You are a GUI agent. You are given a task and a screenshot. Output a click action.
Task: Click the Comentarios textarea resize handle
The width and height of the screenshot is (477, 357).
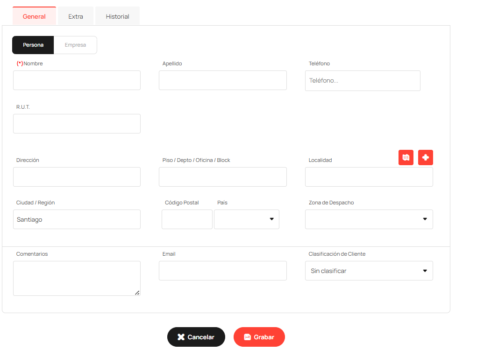click(x=137, y=293)
